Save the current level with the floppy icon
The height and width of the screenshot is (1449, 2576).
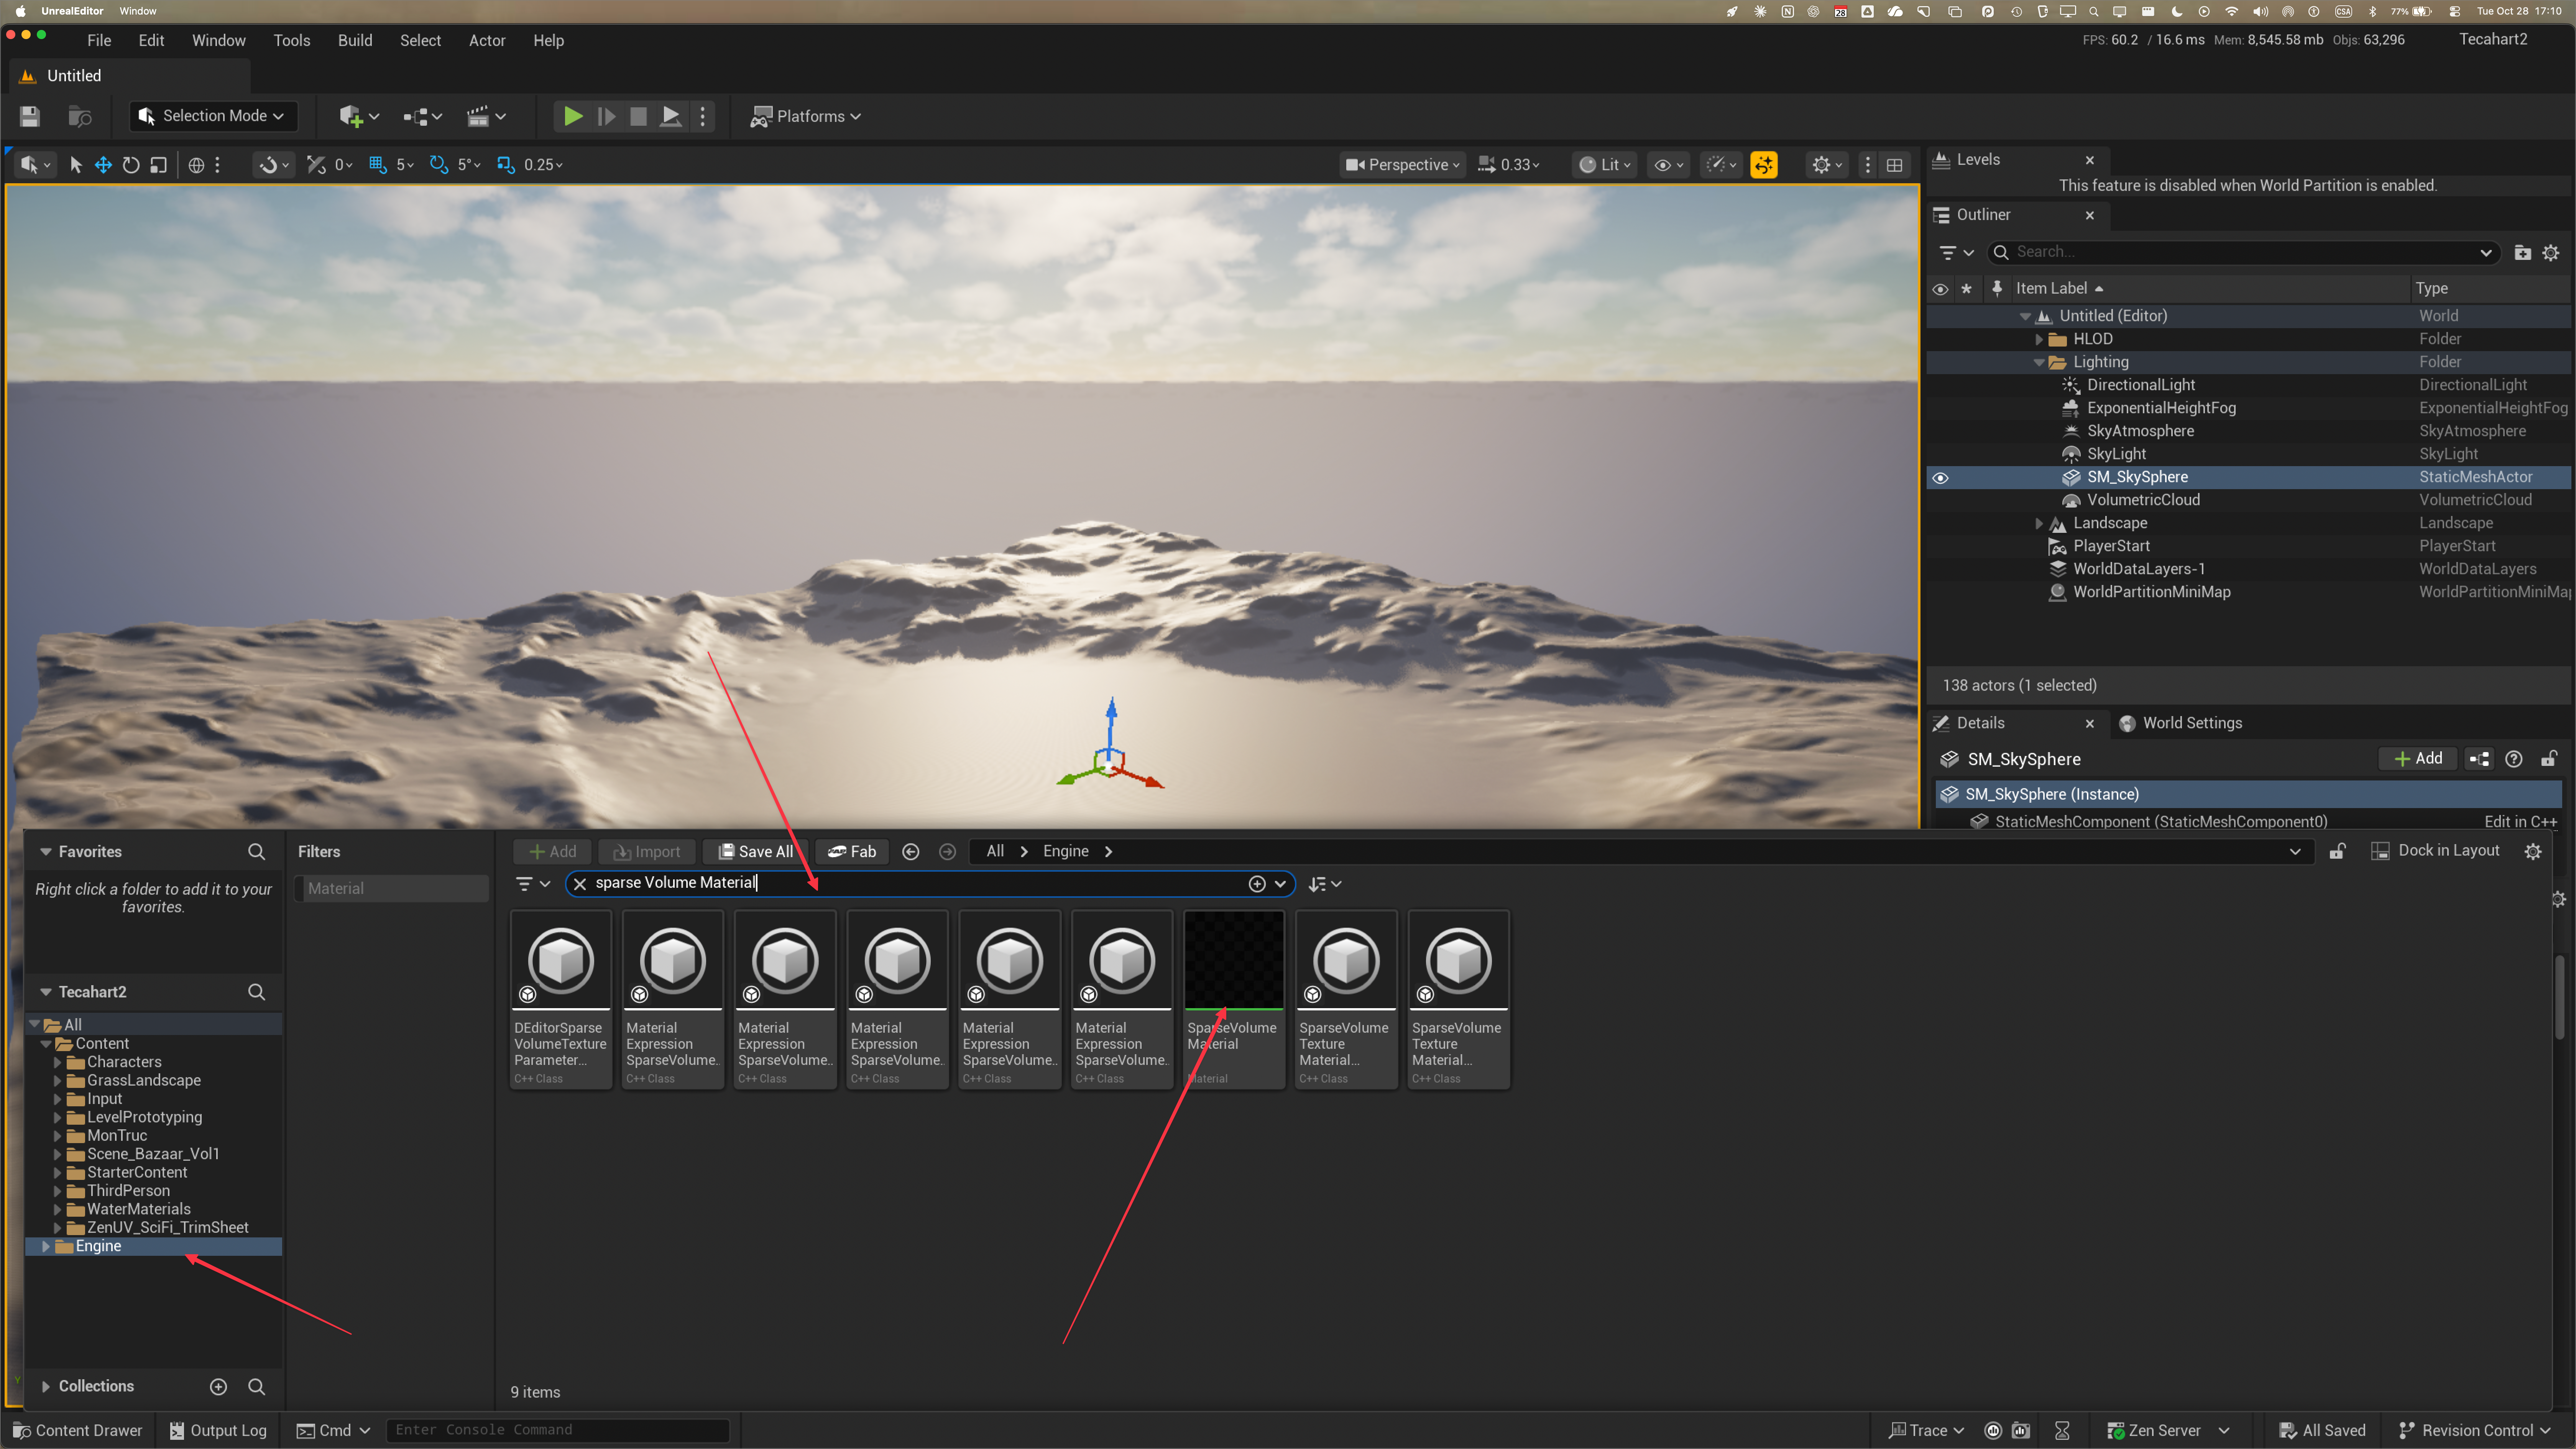pos(30,116)
